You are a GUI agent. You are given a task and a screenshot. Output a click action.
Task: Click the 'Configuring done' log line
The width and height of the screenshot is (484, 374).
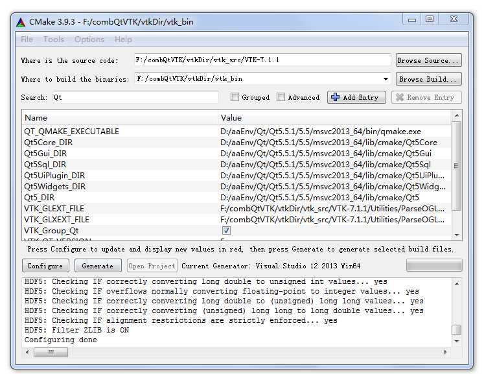coord(61,340)
